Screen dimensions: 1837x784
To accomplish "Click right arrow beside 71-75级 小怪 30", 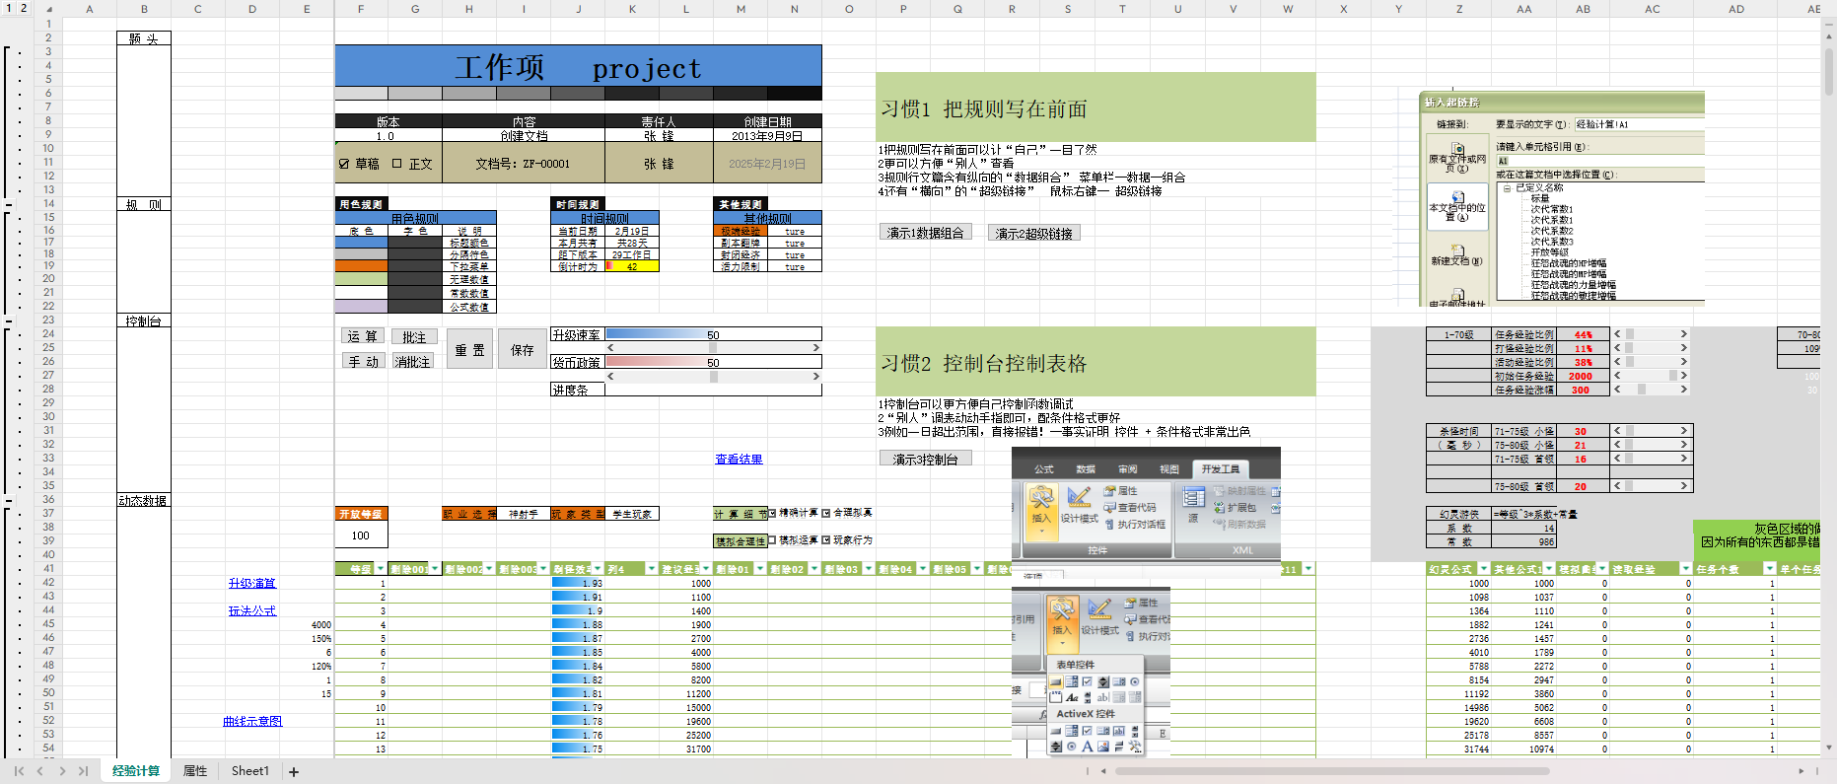I will click(x=1684, y=431).
